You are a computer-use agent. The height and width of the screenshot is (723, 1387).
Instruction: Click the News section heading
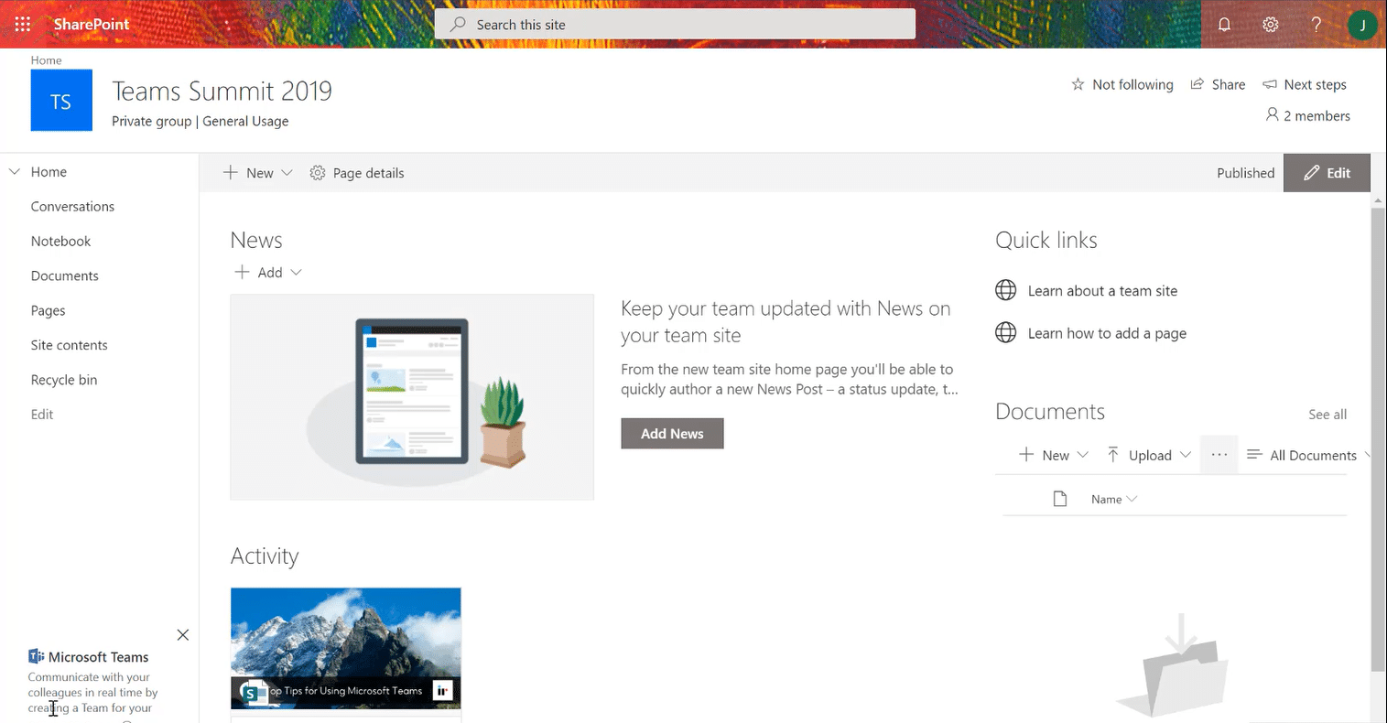point(256,240)
